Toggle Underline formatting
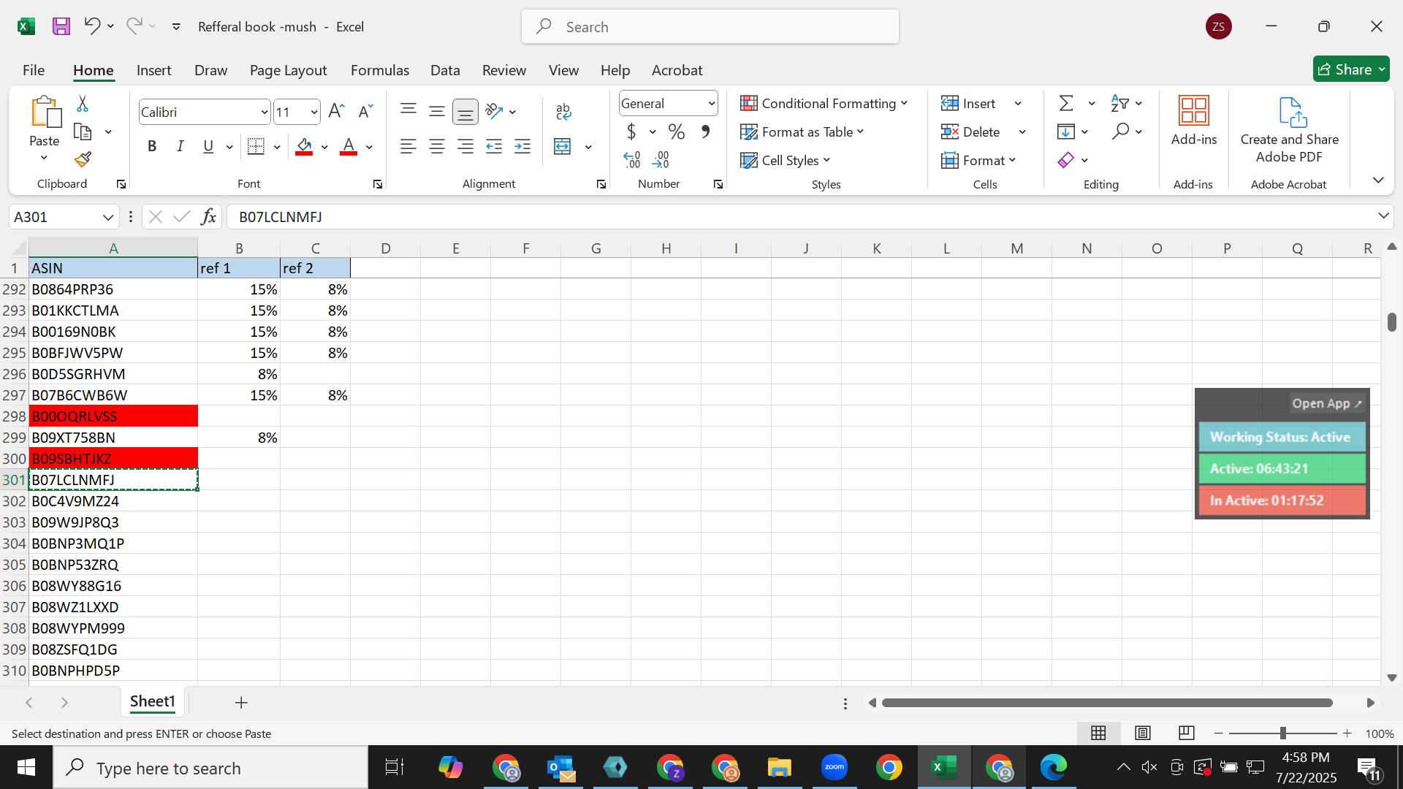This screenshot has width=1403, height=789. coord(208,147)
